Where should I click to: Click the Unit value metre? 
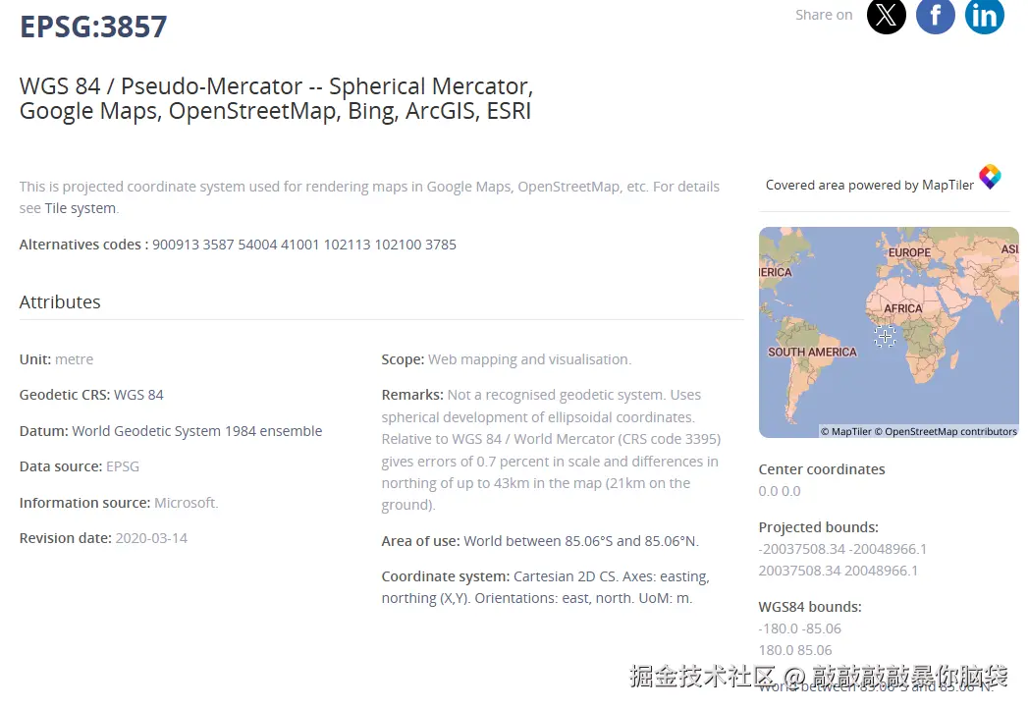74,359
